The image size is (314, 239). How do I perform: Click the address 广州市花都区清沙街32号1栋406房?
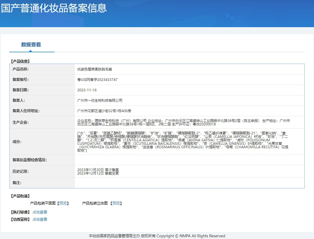[x=104, y=111]
